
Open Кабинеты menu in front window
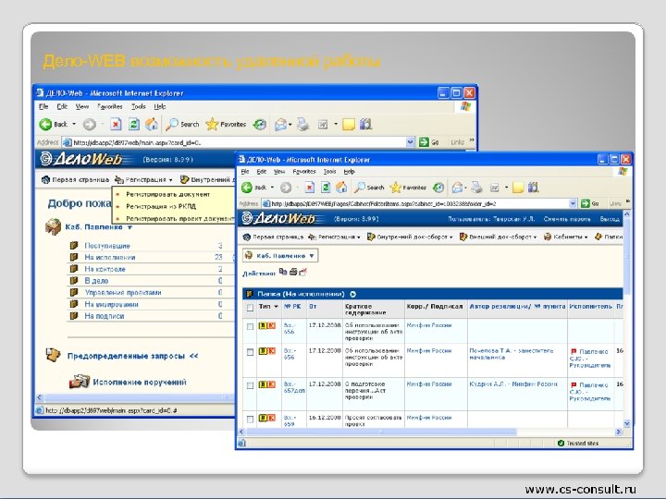566,237
